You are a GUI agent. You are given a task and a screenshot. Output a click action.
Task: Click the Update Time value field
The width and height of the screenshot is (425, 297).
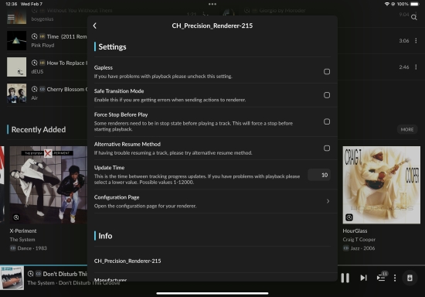point(319,175)
